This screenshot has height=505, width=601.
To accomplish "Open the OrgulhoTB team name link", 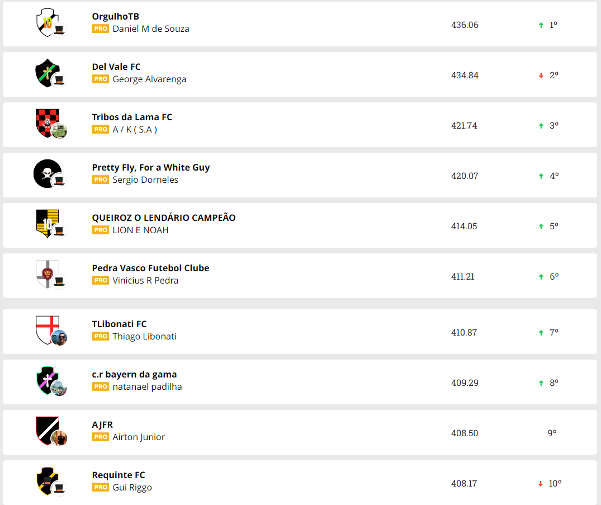I will (x=116, y=17).
